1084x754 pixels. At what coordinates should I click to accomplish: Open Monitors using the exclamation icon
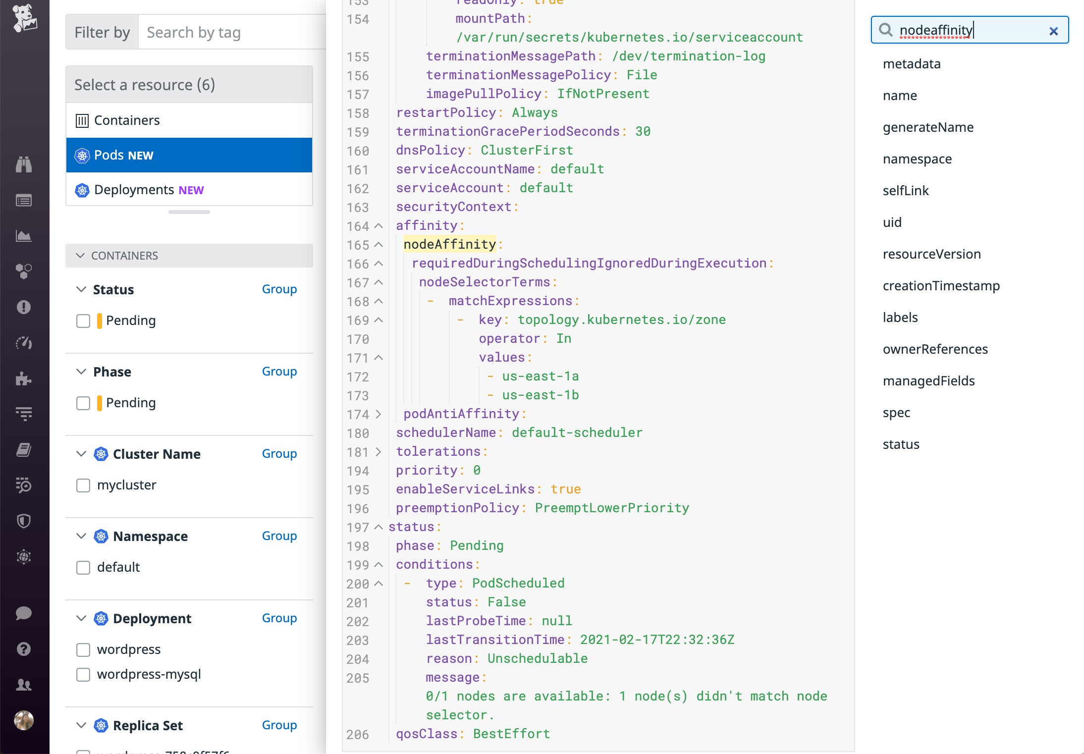pyautogui.click(x=24, y=307)
